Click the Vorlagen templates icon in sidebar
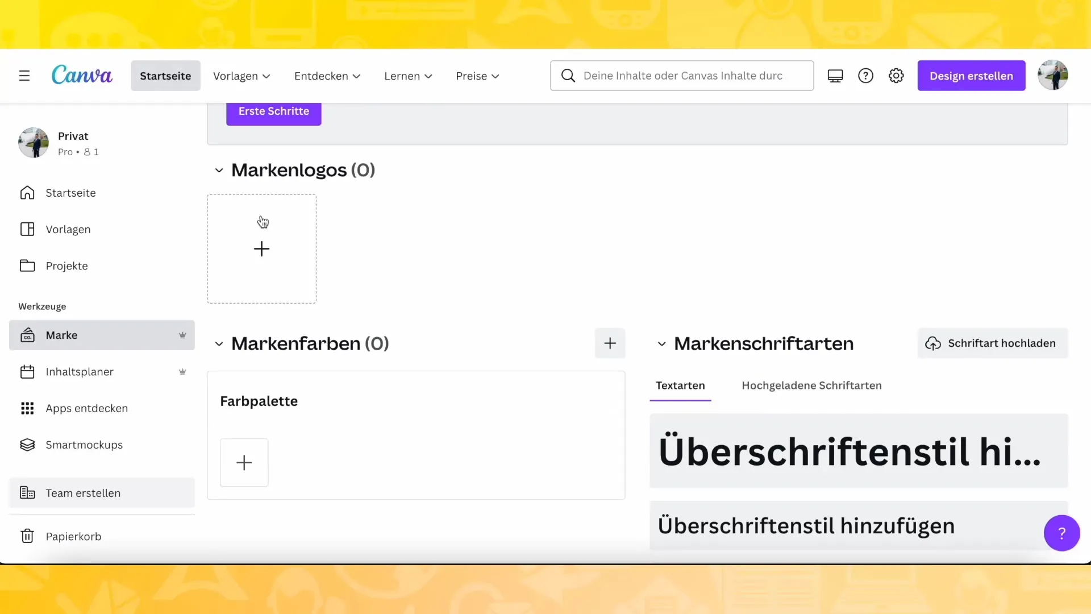 pos(27,229)
